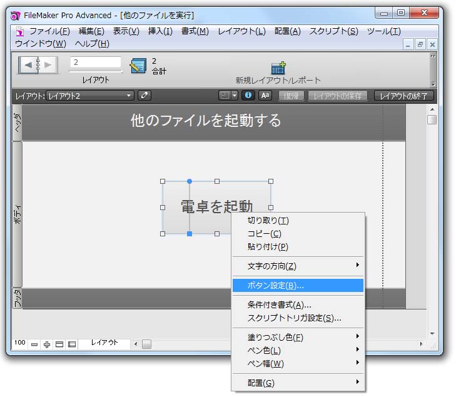Click the Aa text formatting icon
This screenshot has width=456, height=397.
[265, 95]
